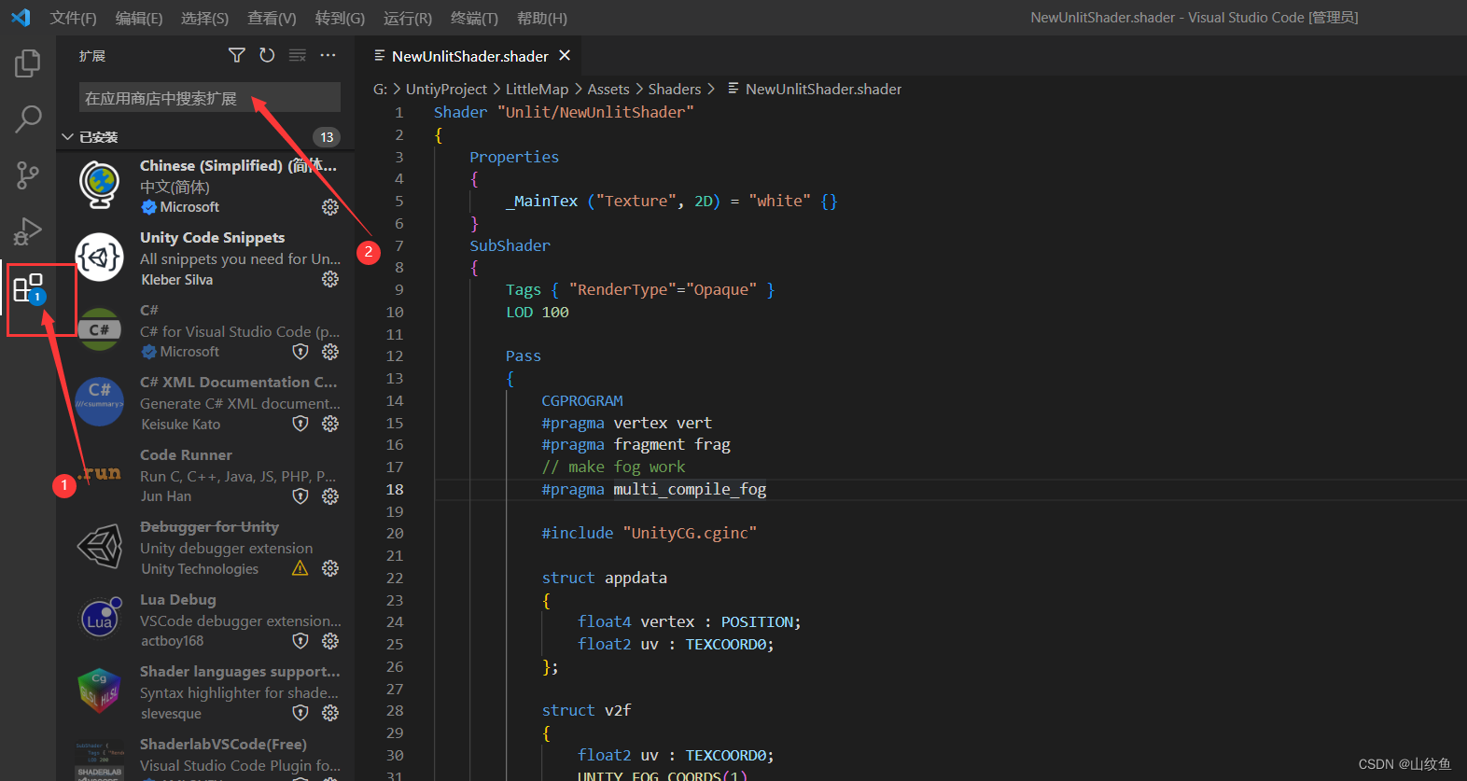The width and height of the screenshot is (1467, 781).
Task: Click CGPROGRAM on line 14
Action: pos(582,400)
